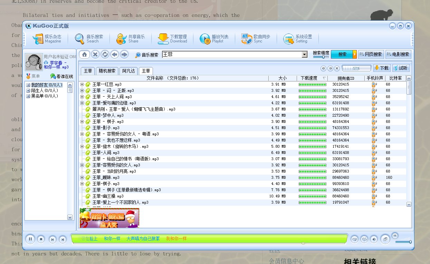
Task: Expand the 王菲 - 棋子.mp3 row
Action: (x=82, y=121)
